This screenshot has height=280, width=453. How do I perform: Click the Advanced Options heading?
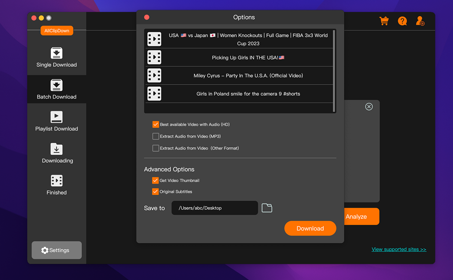click(x=169, y=170)
